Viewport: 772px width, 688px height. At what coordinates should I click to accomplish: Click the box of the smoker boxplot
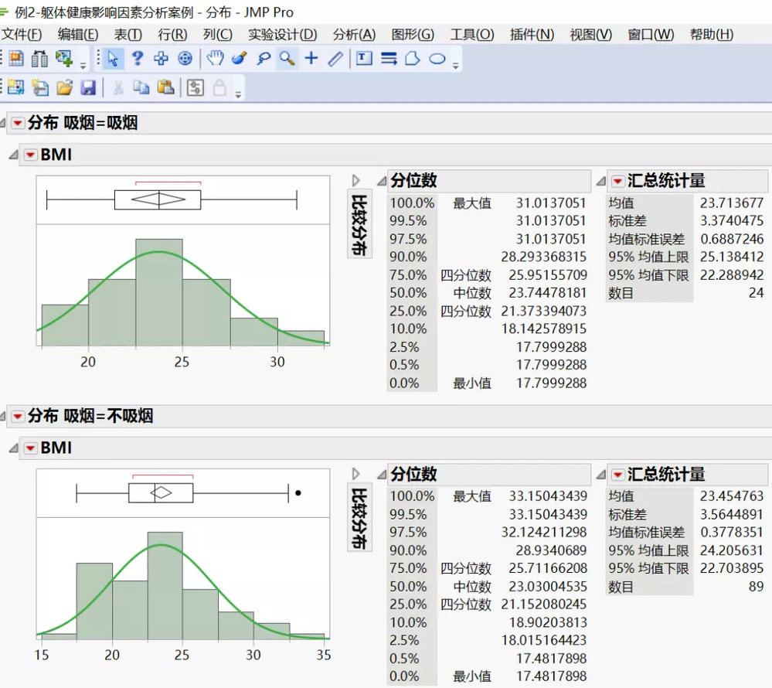point(158,200)
